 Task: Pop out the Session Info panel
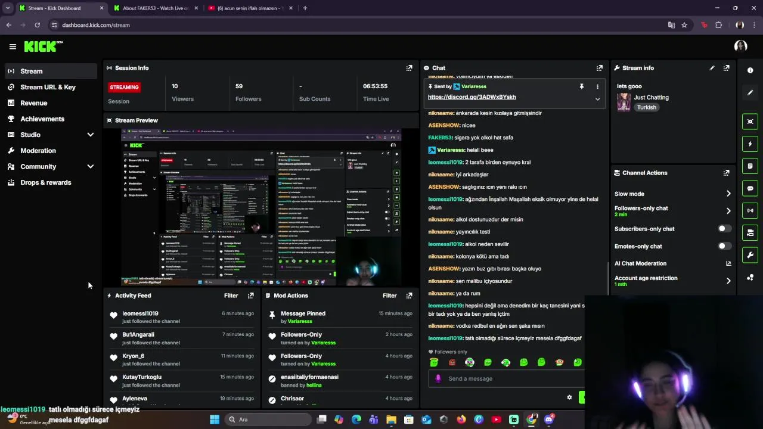pos(409,68)
